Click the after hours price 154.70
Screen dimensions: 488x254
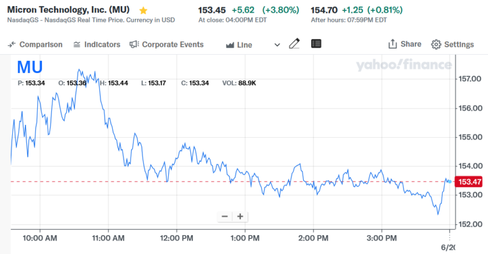click(x=326, y=10)
